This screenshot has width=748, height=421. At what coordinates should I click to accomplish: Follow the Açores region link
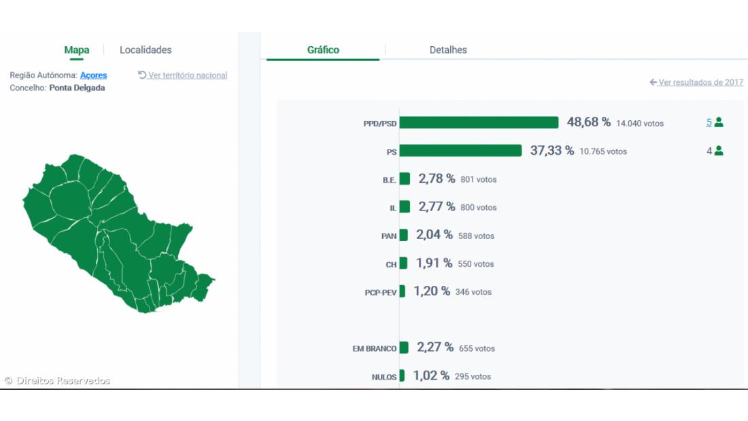(93, 75)
